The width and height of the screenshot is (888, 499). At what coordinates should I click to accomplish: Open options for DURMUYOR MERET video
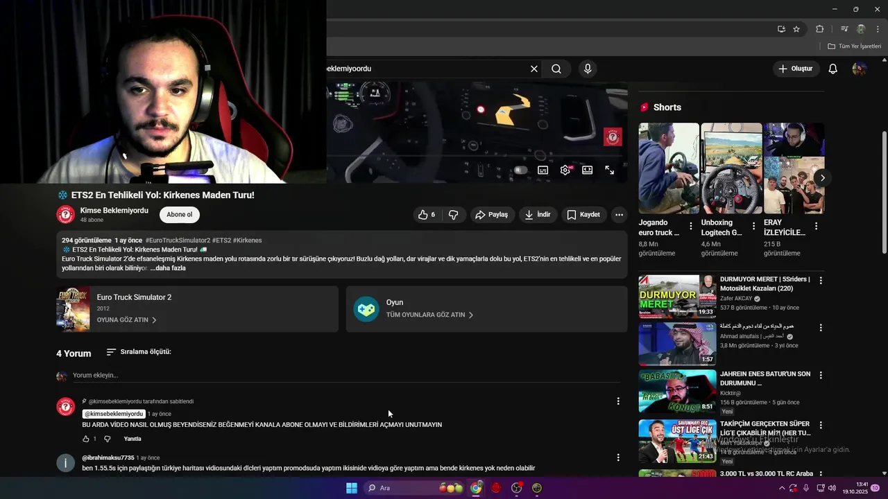coord(821,281)
